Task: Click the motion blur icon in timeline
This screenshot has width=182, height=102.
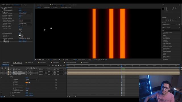Action: tap(61, 65)
